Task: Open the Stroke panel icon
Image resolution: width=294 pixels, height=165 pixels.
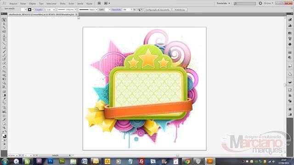Action: click(x=290, y=52)
